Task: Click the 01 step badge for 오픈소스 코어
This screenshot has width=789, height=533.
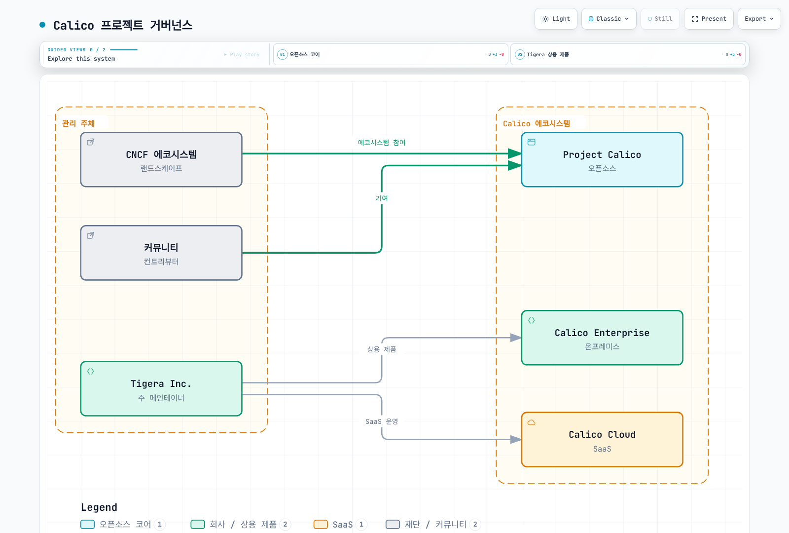Action: coord(283,54)
